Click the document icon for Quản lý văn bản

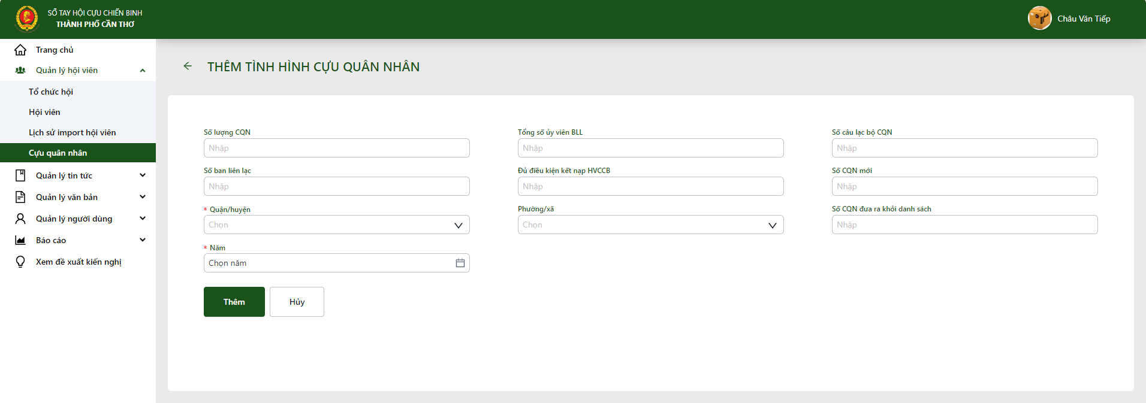click(20, 197)
